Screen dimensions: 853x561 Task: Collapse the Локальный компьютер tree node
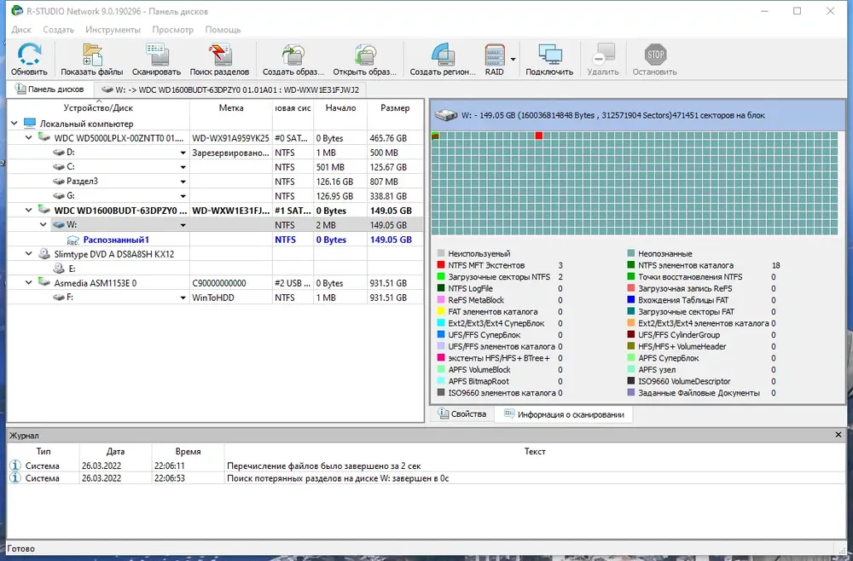click(15, 124)
